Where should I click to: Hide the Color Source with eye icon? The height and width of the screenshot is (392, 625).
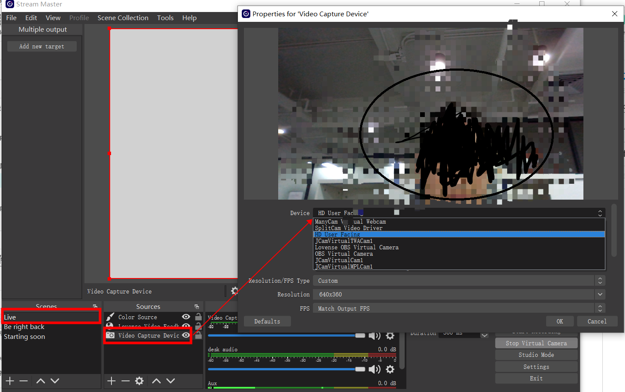click(186, 317)
